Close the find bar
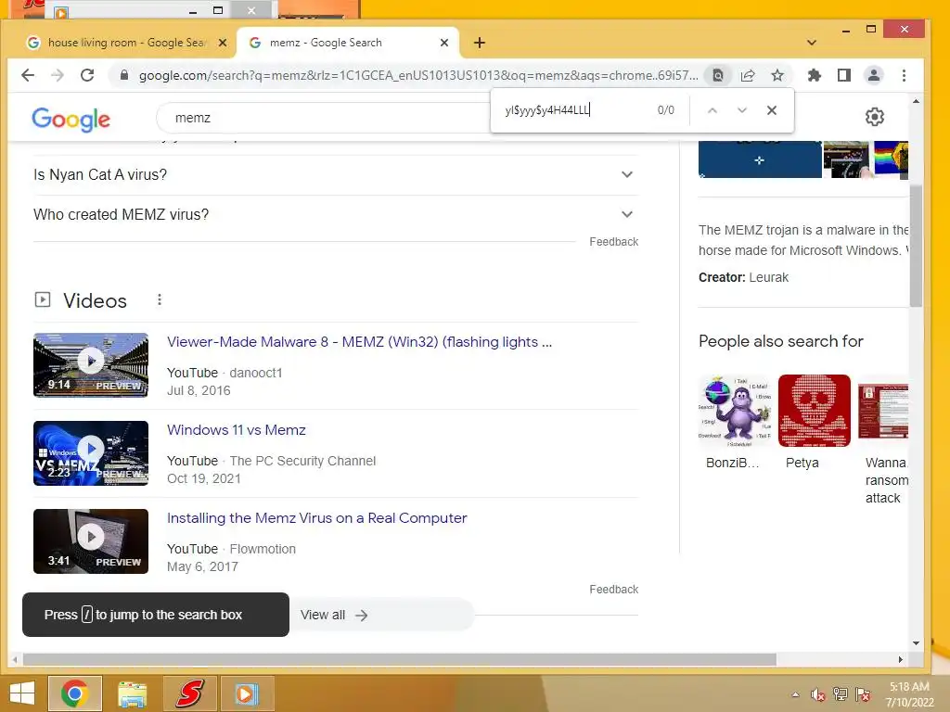Image resolution: width=950 pixels, height=712 pixels. coord(771,110)
